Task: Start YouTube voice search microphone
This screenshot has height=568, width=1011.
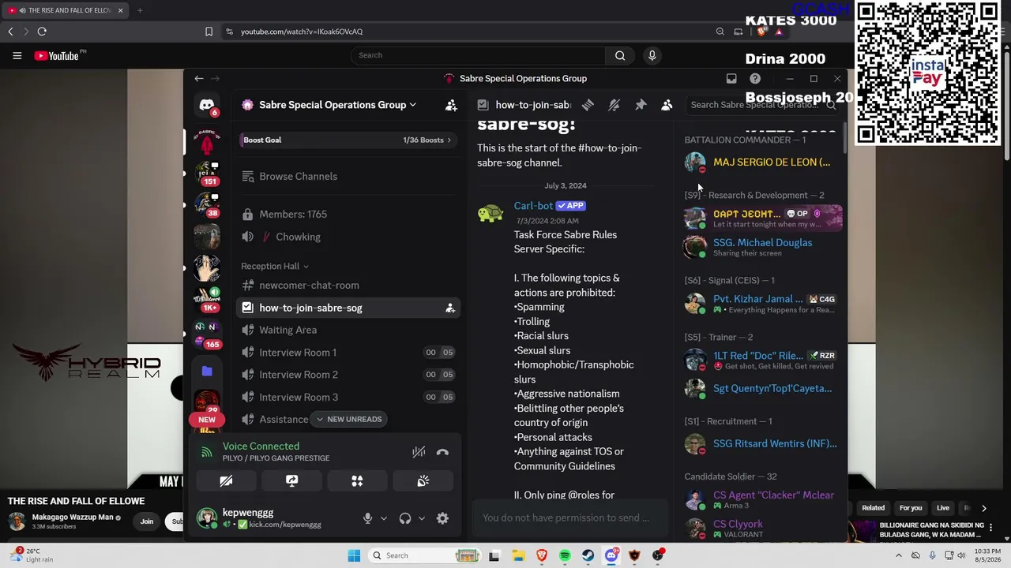Action: (652, 55)
